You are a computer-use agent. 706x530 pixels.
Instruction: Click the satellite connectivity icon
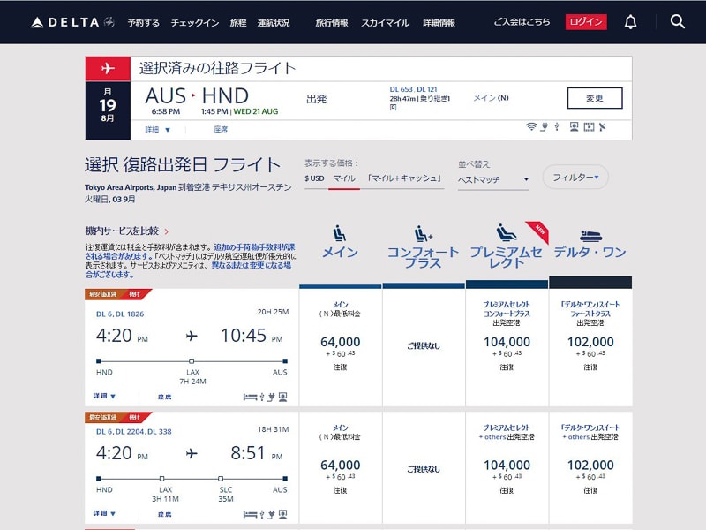tap(602, 126)
